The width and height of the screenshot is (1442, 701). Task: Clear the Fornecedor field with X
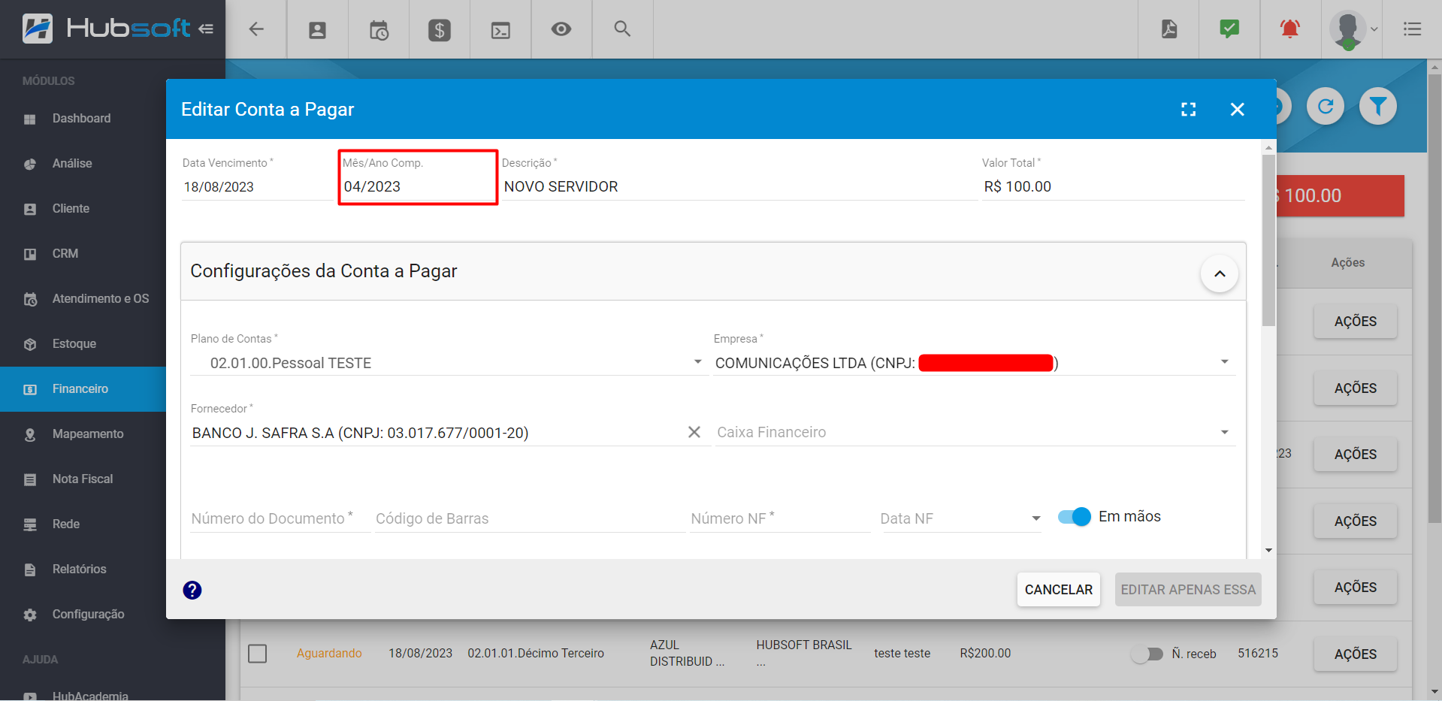[x=694, y=433]
